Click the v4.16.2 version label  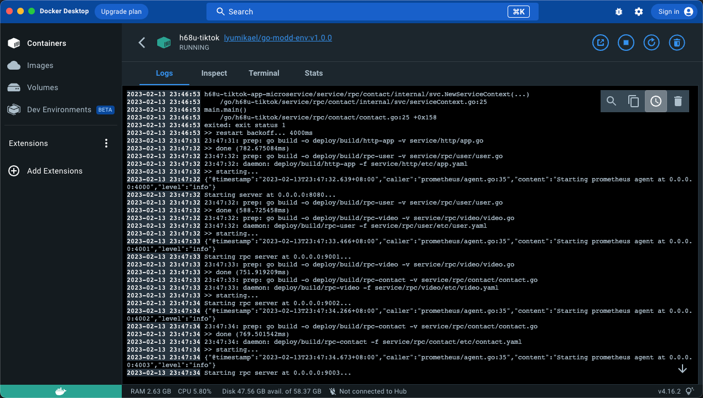670,391
